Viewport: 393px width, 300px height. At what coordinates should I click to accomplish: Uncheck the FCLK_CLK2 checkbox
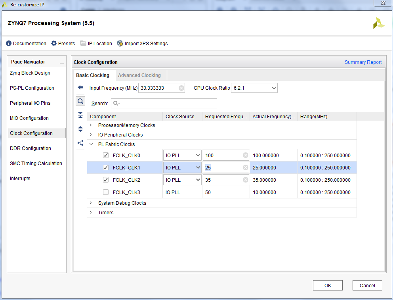(106, 180)
